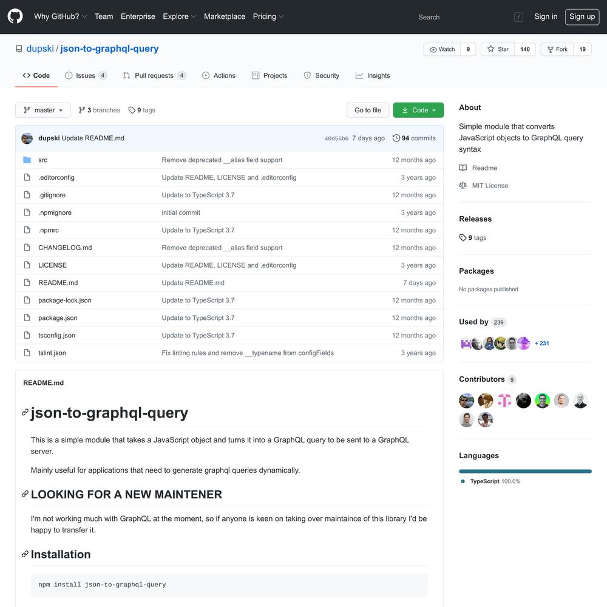This screenshot has width=607, height=607.
Task: Open the LICENSE file
Action: (52, 265)
